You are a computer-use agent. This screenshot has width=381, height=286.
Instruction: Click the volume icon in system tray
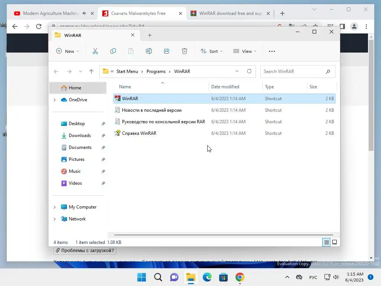[x=336, y=277]
